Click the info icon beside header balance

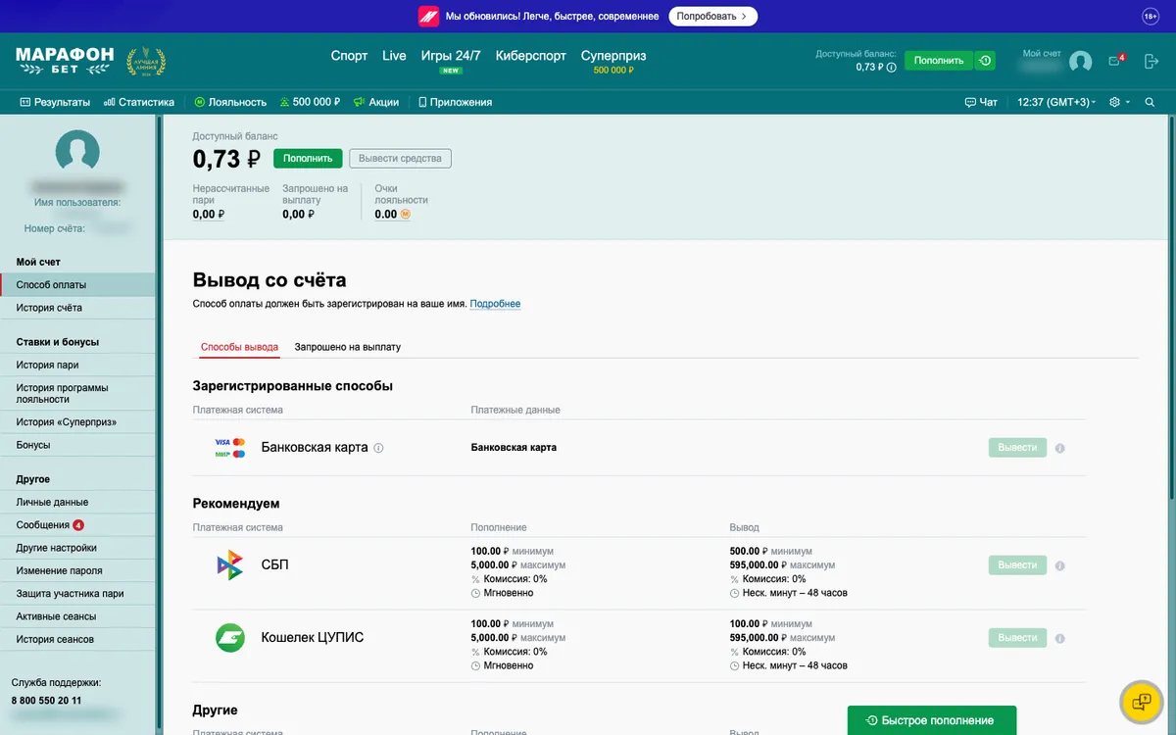(x=892, y=68)
